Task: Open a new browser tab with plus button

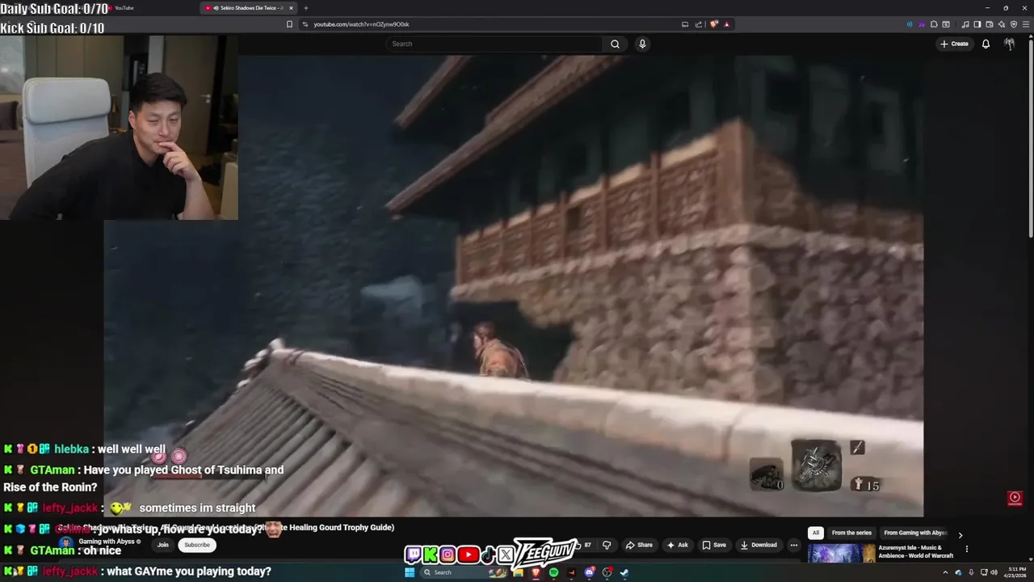Action: pos(306,8)
